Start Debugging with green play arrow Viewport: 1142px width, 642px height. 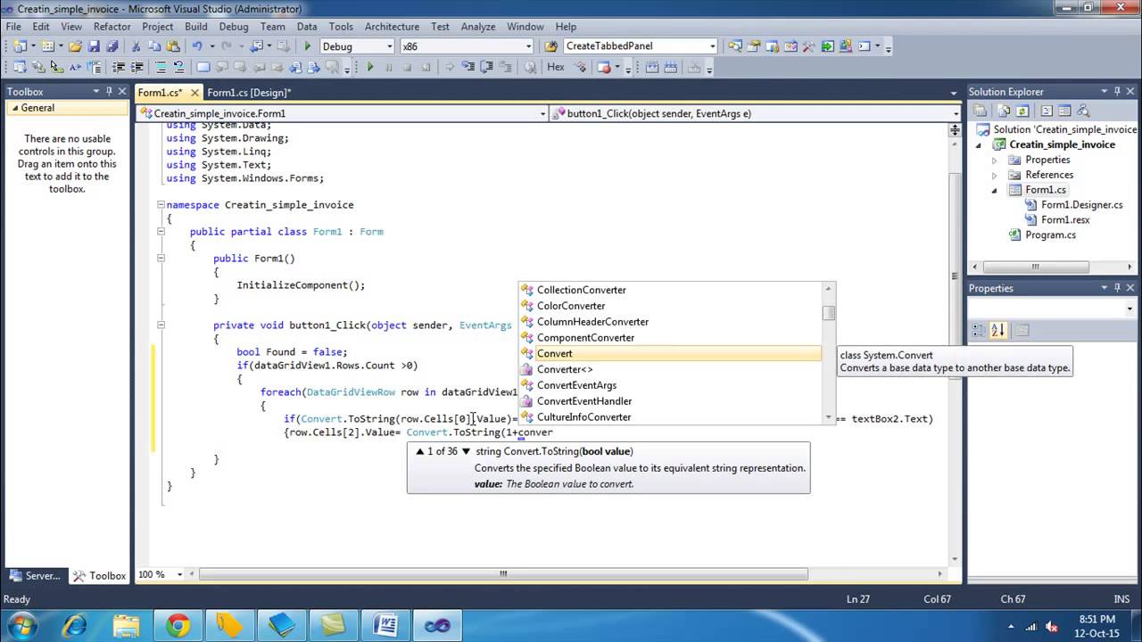tap(308, 46)
